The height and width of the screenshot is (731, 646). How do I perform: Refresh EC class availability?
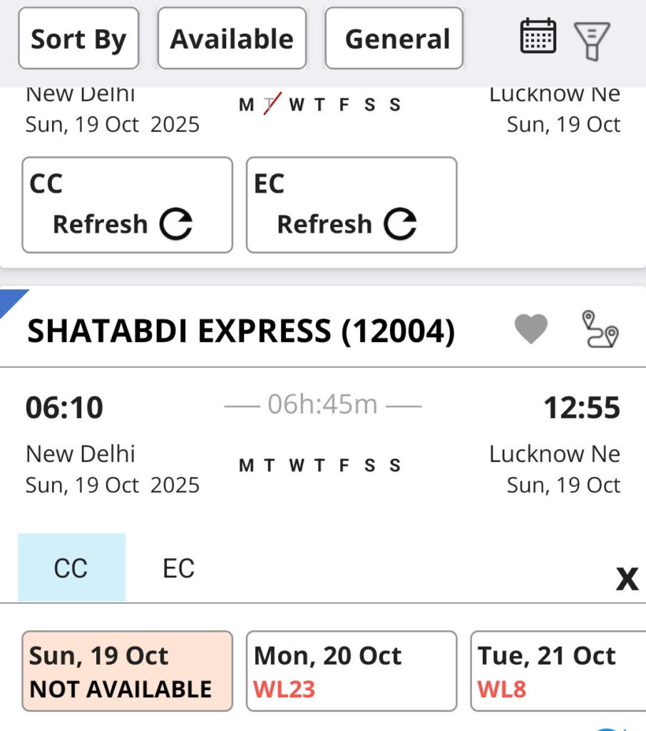(351, 206)
